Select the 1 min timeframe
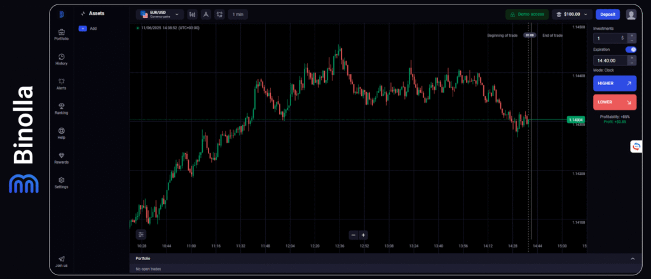The height and width of the screenshot is (279, 651). click(237, 14)
